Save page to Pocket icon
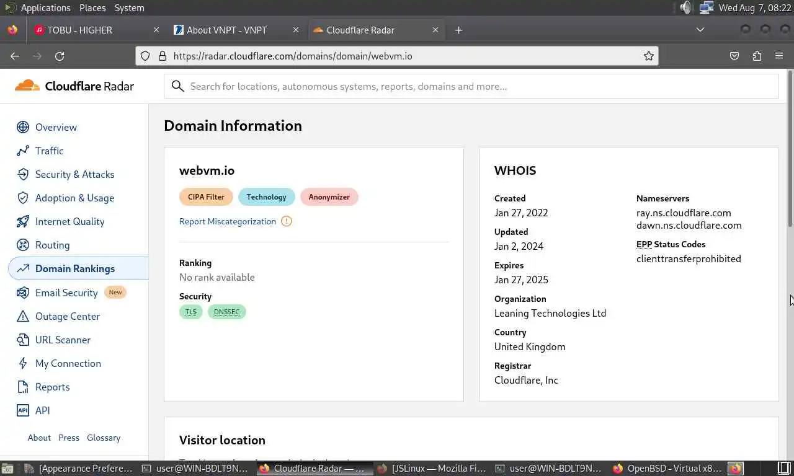 [734, 56]
